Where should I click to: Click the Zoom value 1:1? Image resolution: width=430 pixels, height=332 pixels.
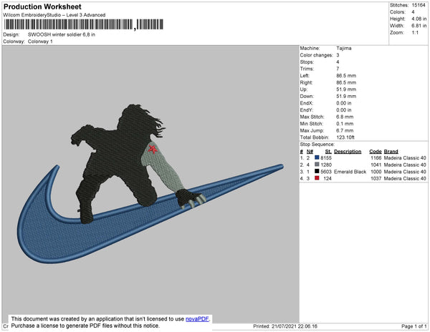(415, 33)
